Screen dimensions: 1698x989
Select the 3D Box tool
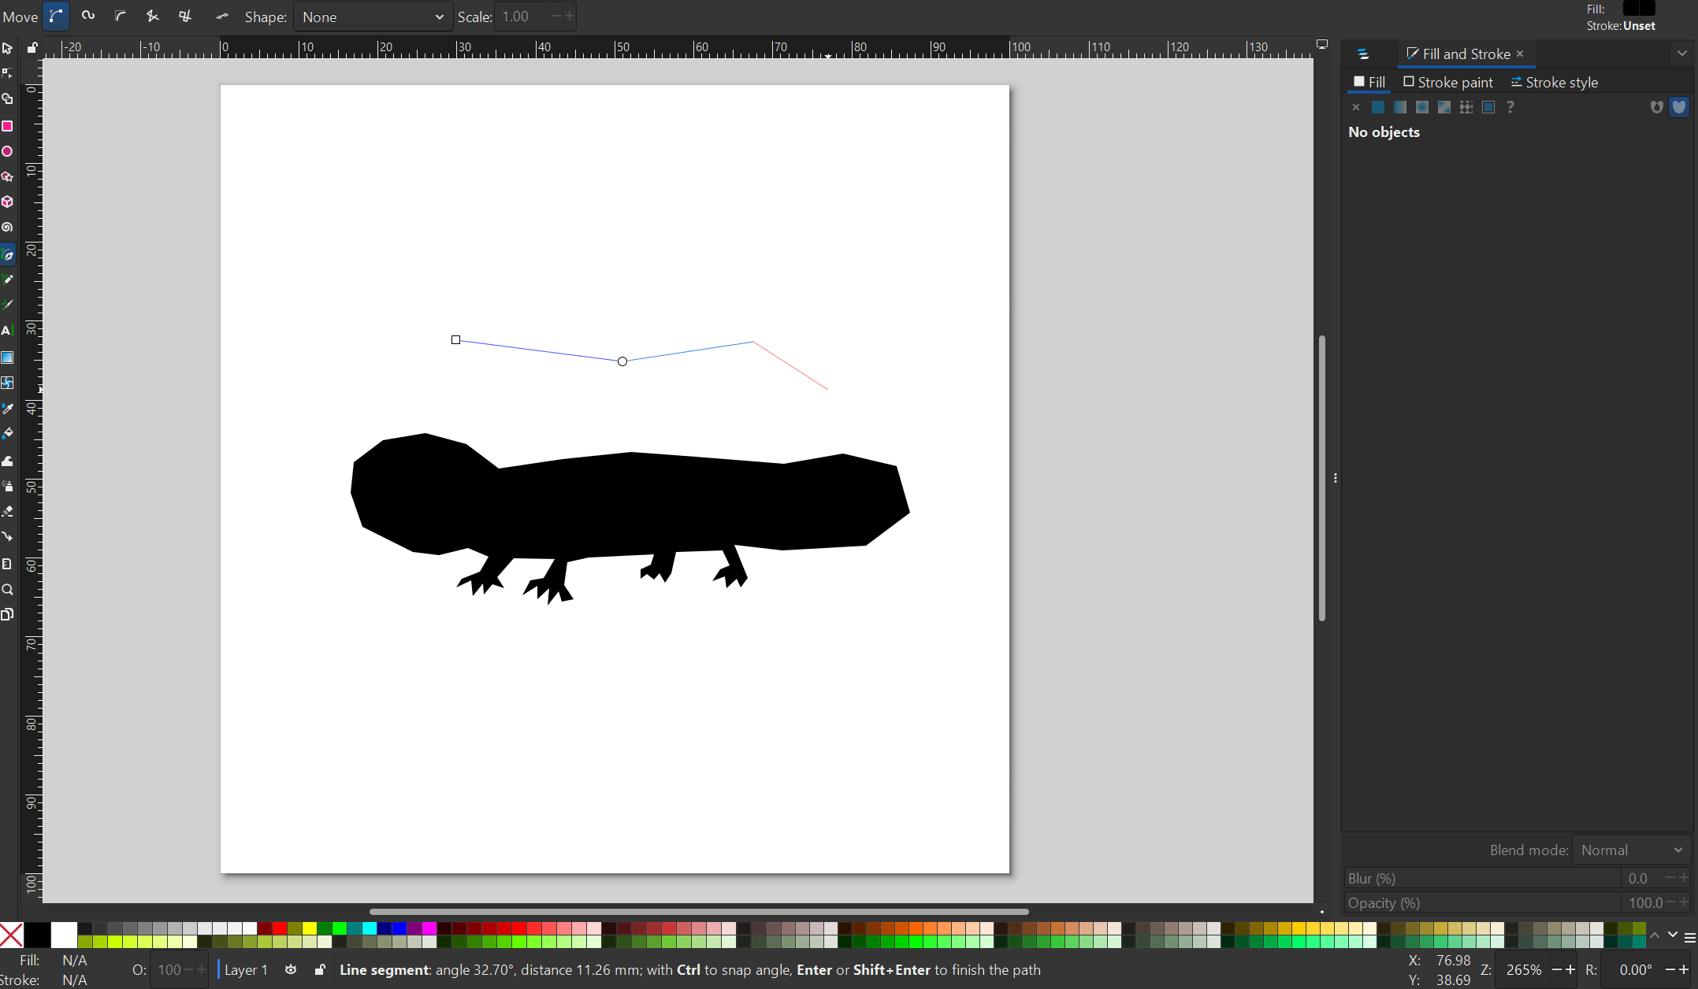point(7,202)
